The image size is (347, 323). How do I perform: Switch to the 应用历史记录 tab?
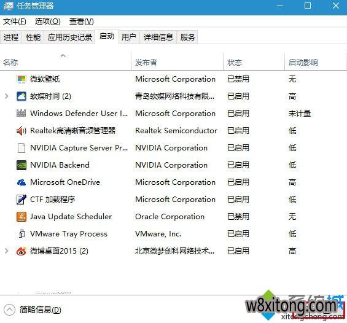point(70,37)
